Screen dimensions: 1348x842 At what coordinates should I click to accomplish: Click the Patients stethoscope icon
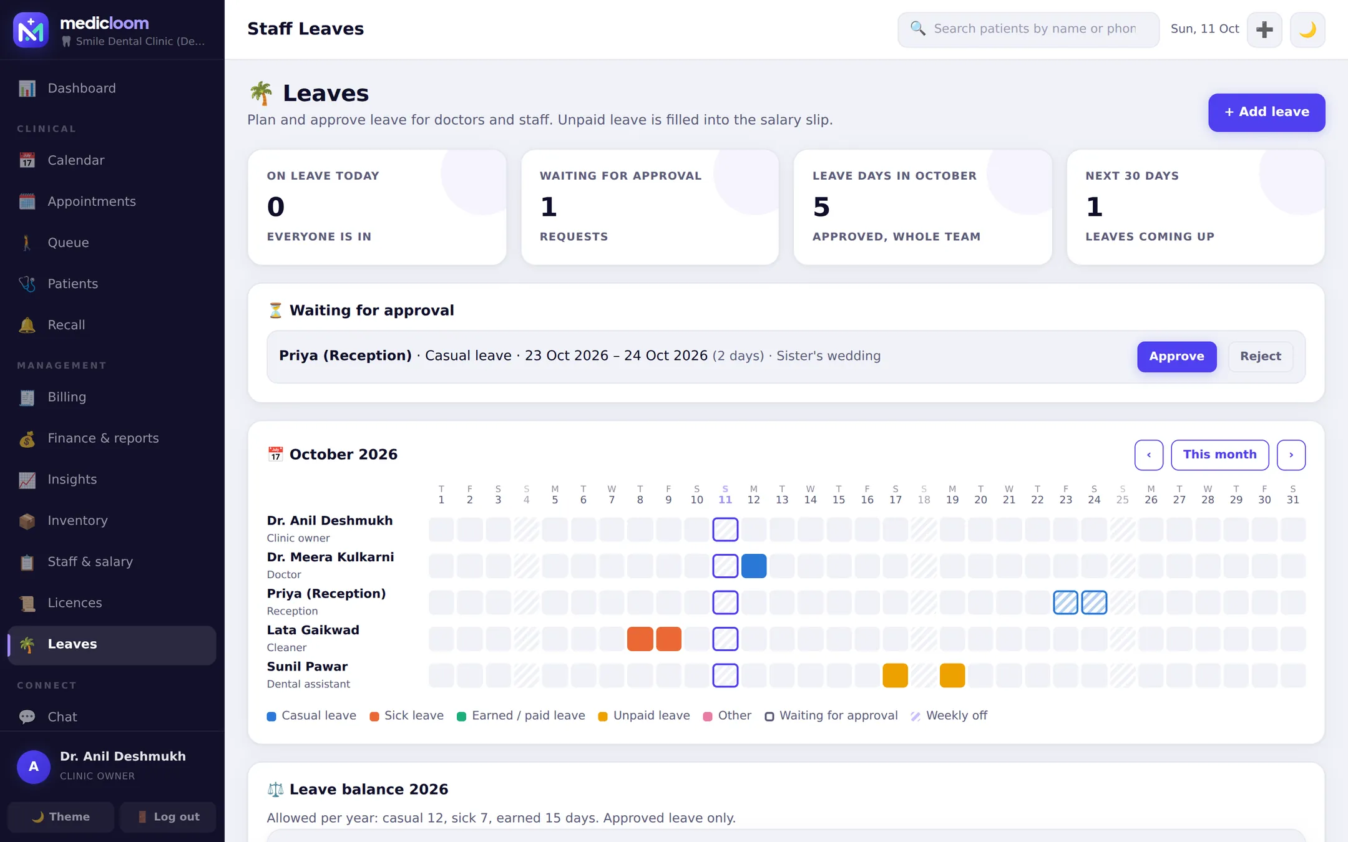(x=27, y=284)
